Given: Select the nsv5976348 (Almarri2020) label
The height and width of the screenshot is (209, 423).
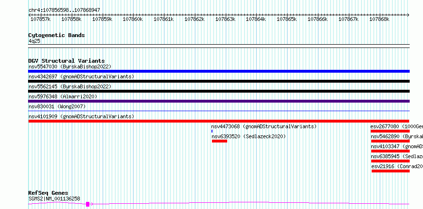Looking at the screenshot, I should pos(63,96).
